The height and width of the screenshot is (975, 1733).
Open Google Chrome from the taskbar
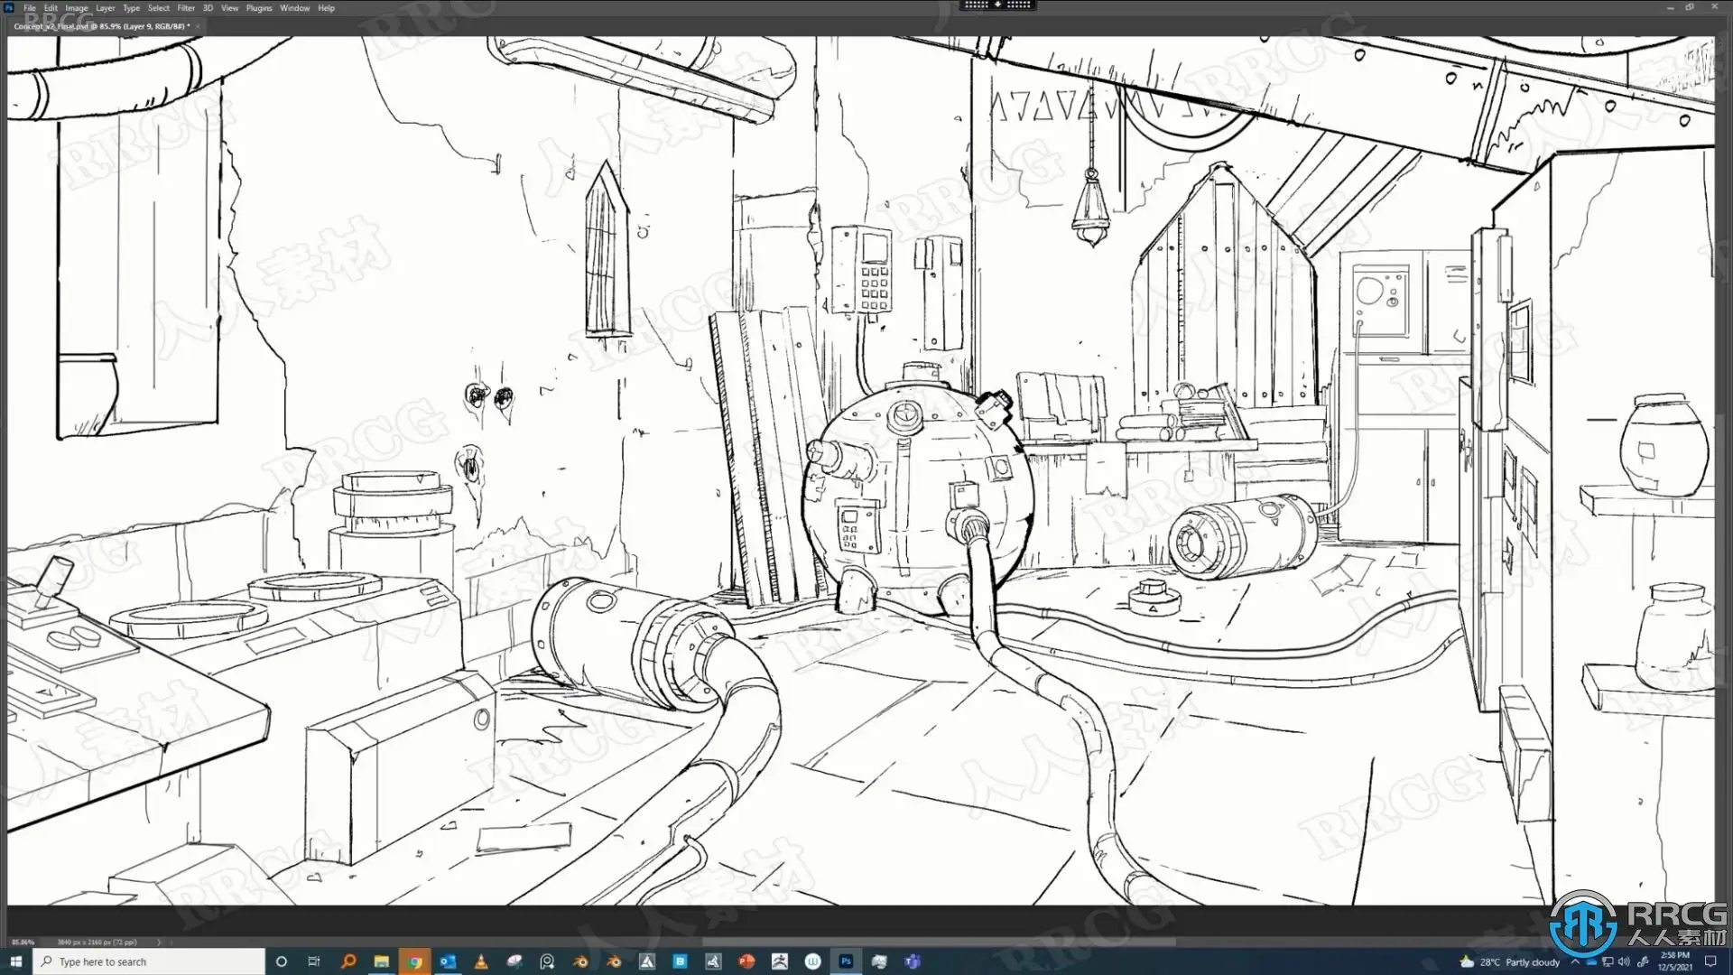point(414,961)
